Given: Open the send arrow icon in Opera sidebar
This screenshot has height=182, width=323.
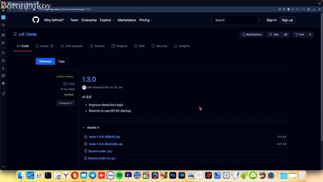Looking at the screenshot, I should coord(4,43).
